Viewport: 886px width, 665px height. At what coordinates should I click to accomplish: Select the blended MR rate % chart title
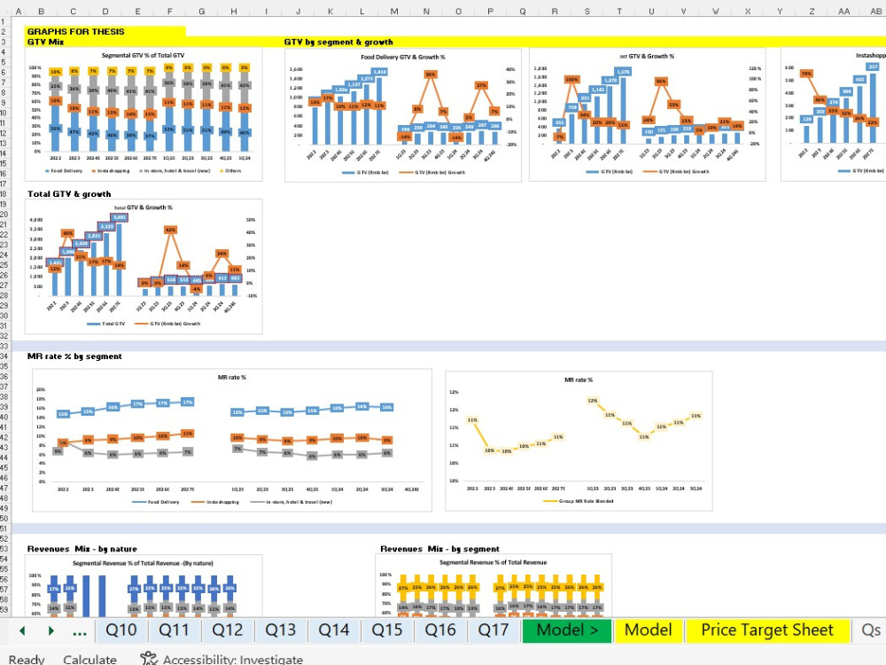[579, 380]
